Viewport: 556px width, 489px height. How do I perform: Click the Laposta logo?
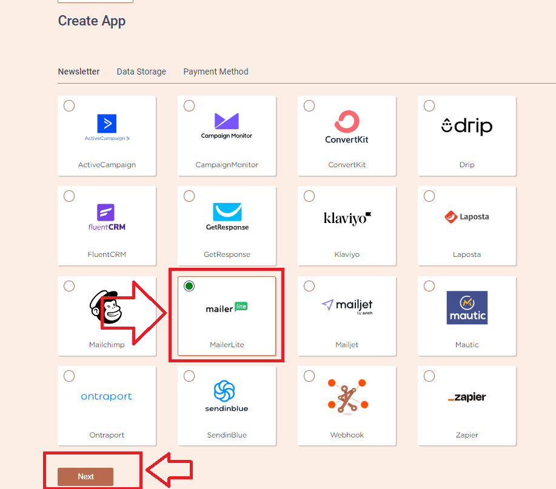pyautogui.click(x=467, y=216)
